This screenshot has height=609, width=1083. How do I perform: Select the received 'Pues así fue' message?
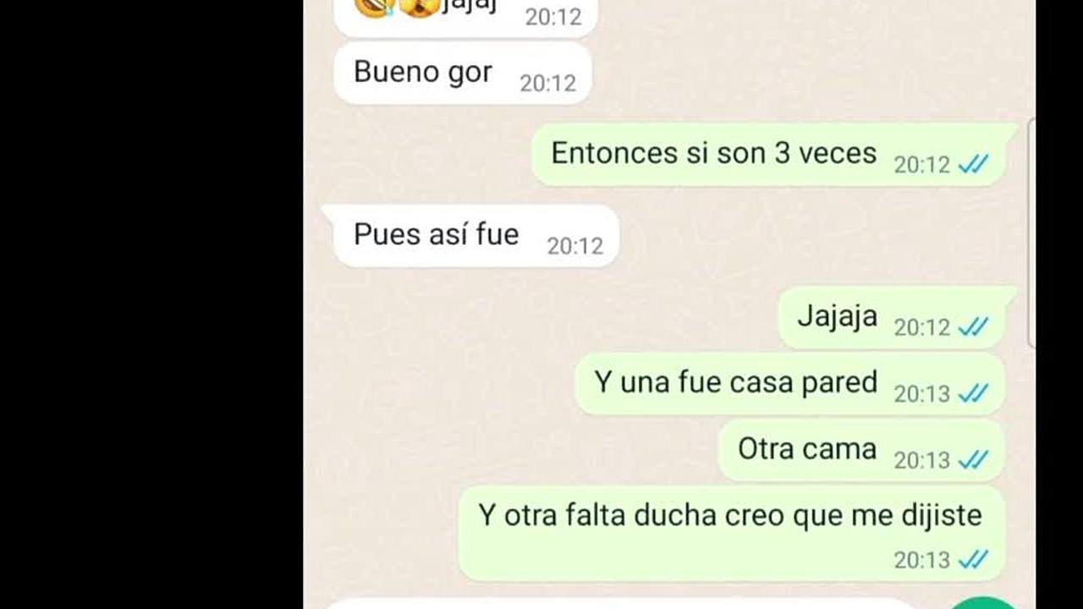476,235
